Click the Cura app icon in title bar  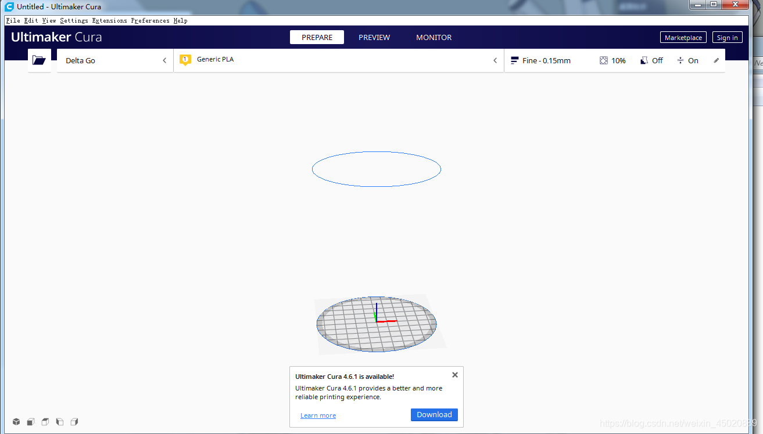(9, 7)
